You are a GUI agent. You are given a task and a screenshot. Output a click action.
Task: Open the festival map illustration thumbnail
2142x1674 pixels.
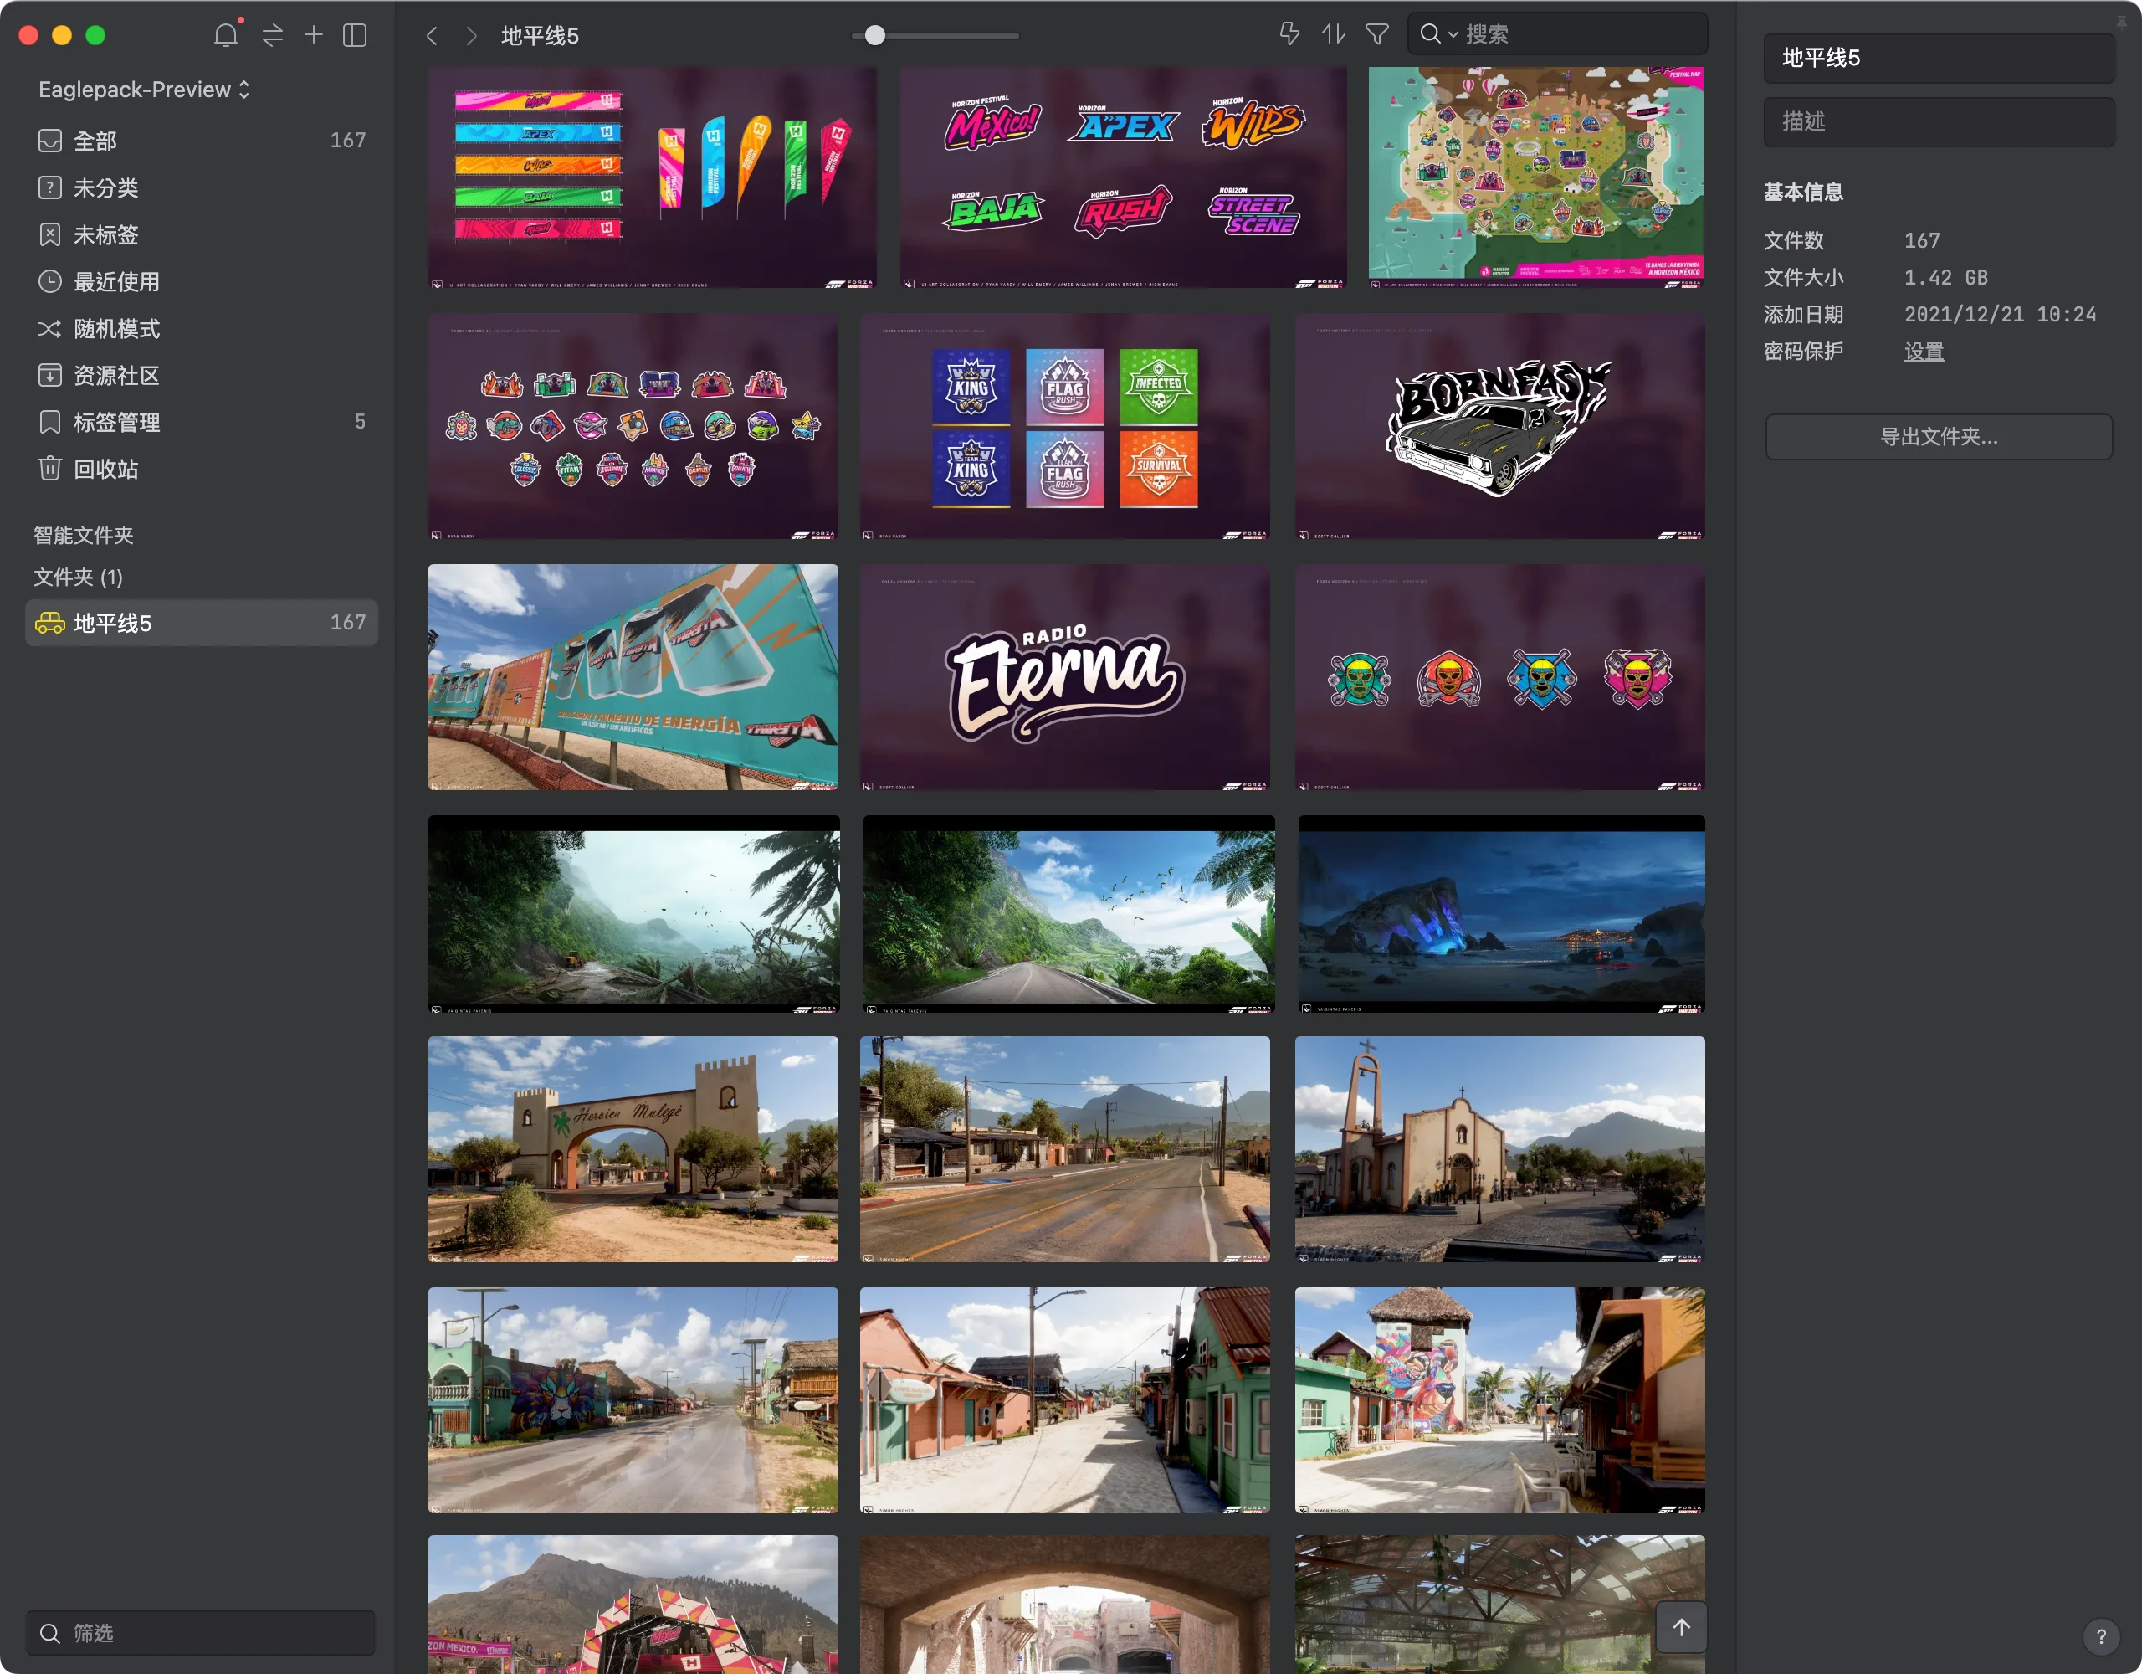tap(1536, 177)
